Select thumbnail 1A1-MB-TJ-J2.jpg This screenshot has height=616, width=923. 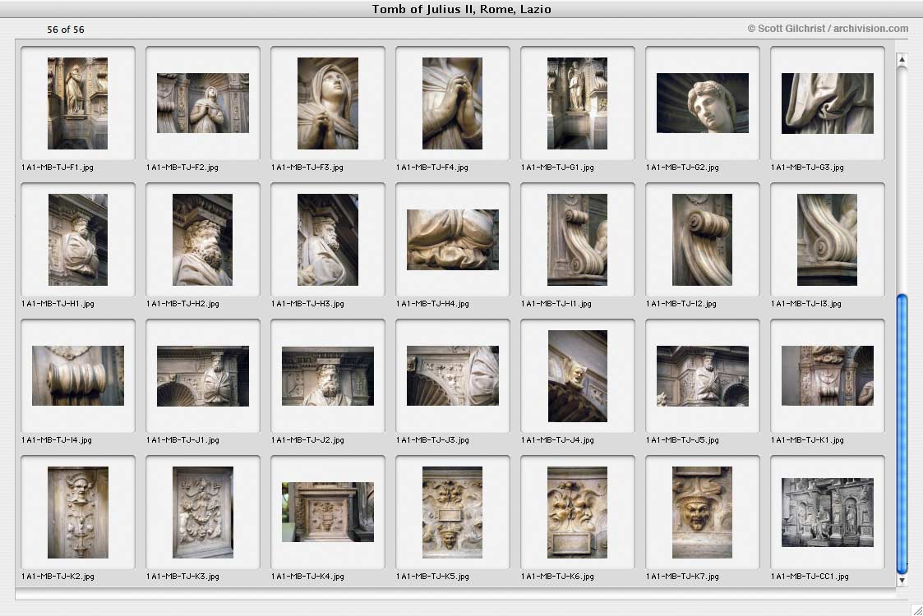coord(328,375)
